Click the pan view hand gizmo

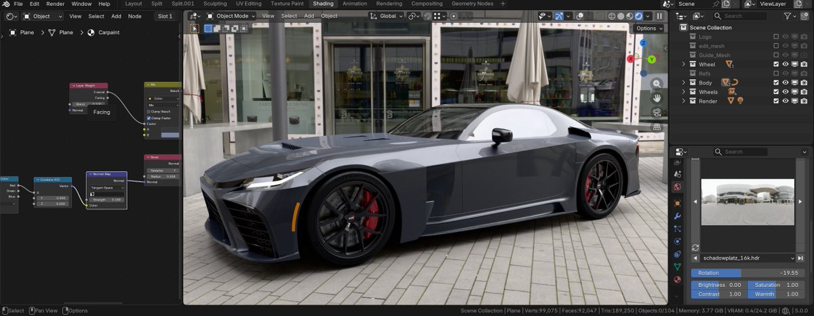657,98
